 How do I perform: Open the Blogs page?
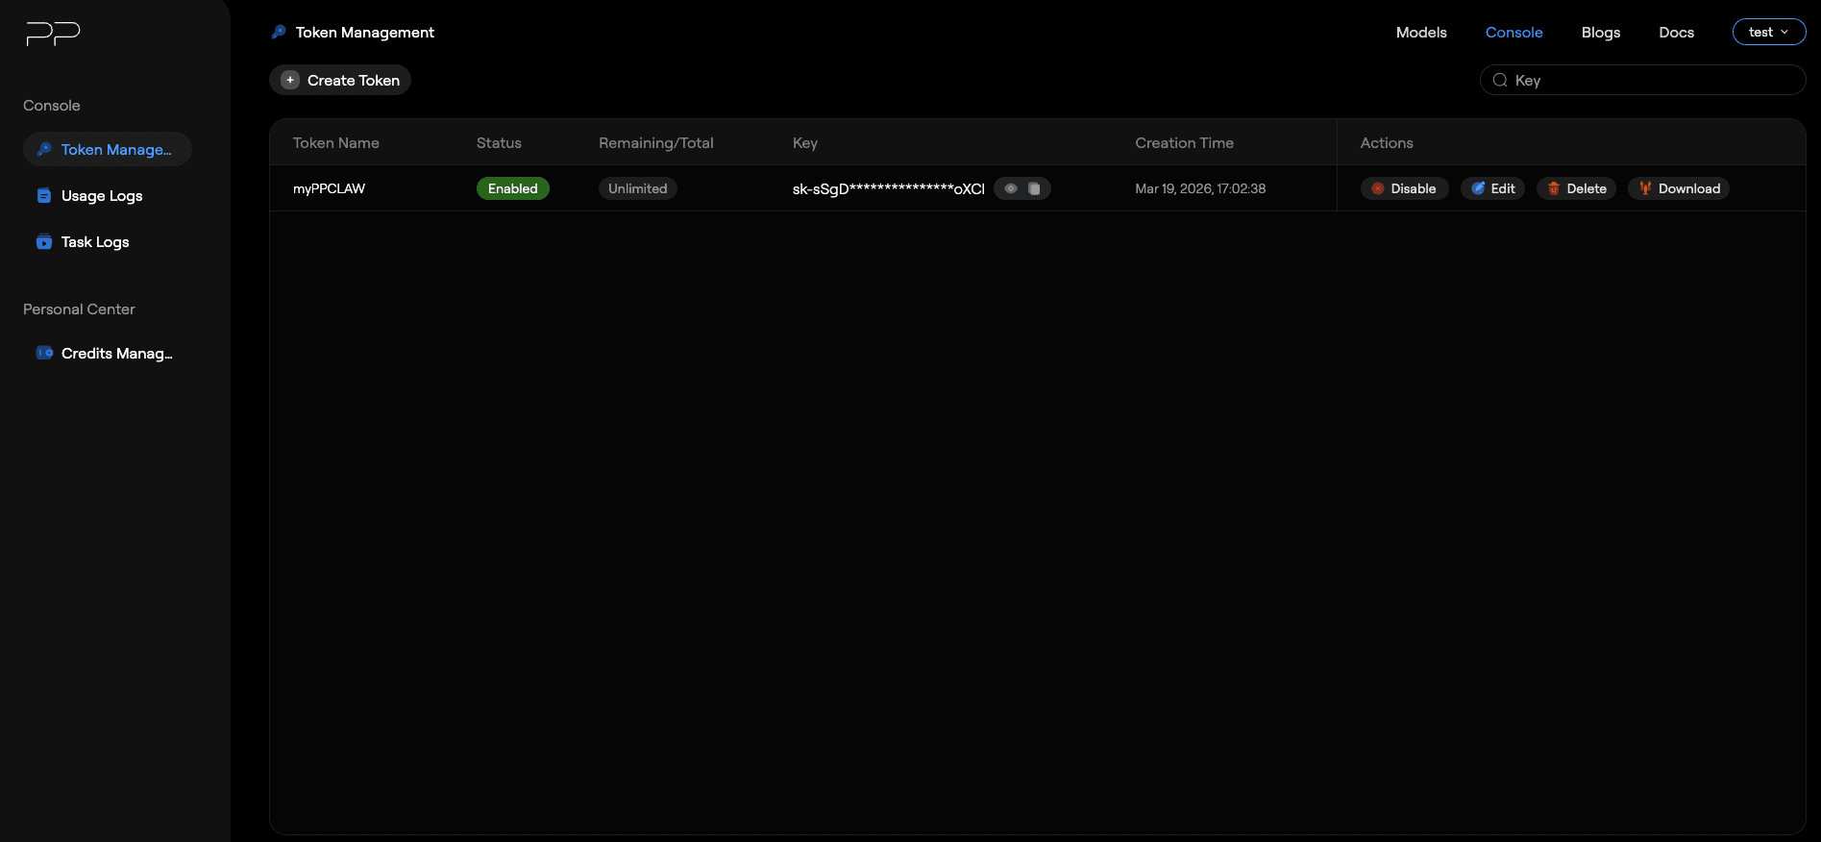coord(1601,32)
